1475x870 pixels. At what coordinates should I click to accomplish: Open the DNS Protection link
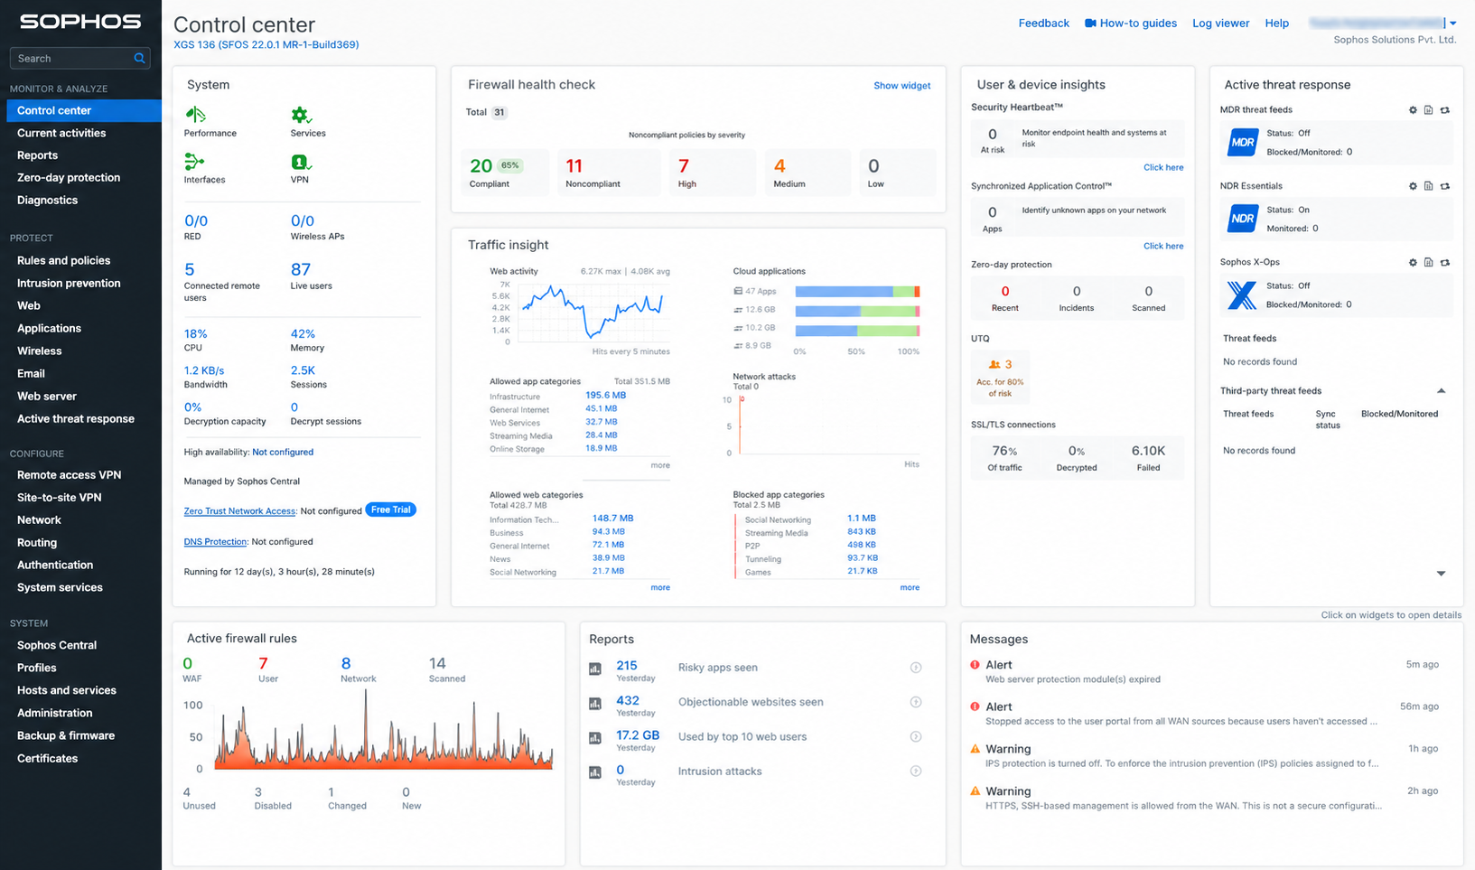(215, 542)
